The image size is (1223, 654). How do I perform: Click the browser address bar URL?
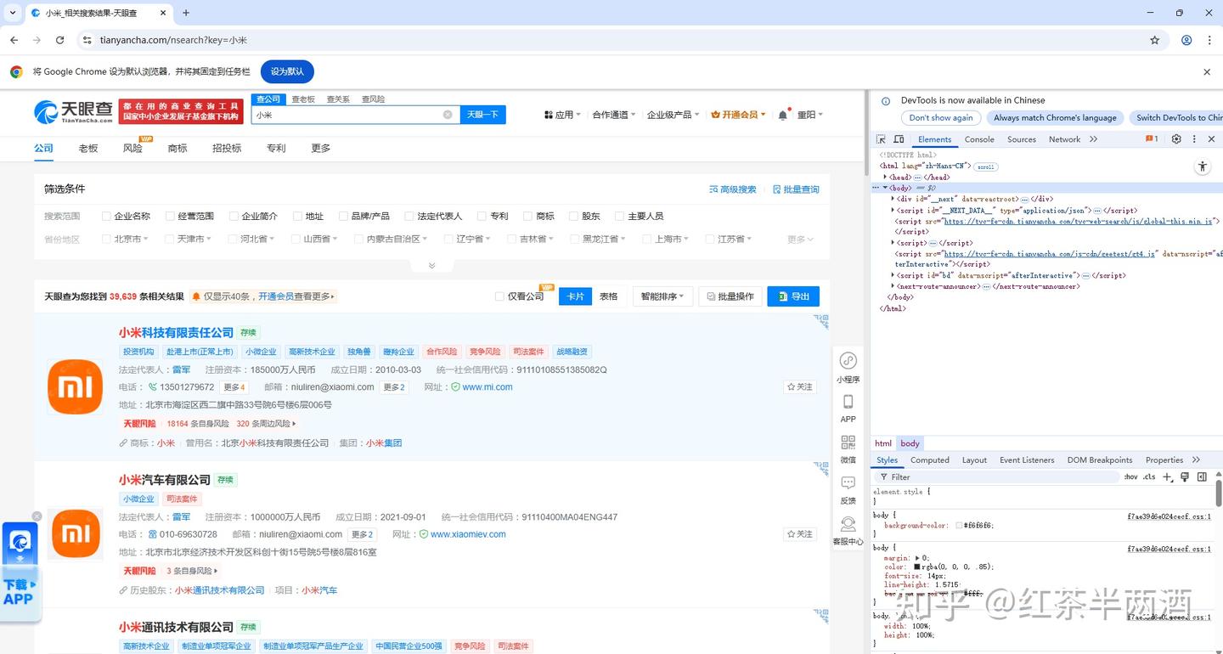pyautogui.click(x=173, y=40)
